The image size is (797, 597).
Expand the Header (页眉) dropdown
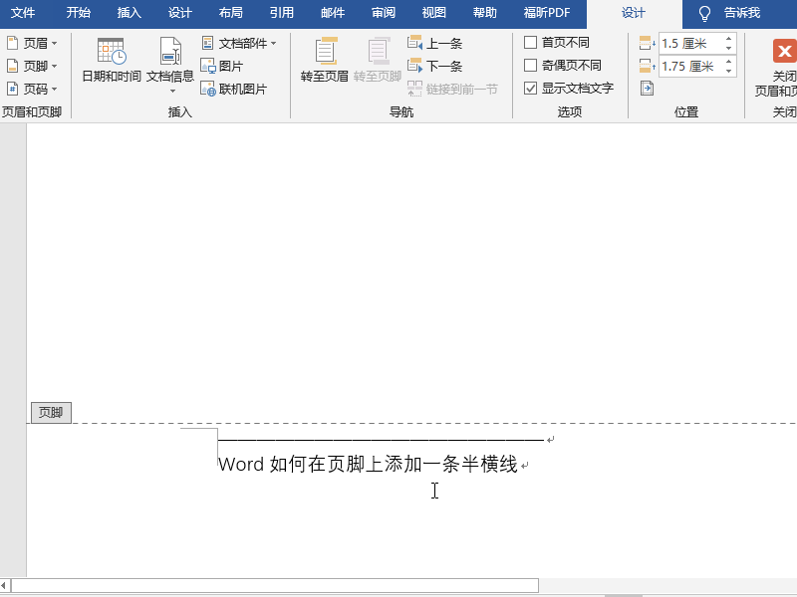pos(32,44)
